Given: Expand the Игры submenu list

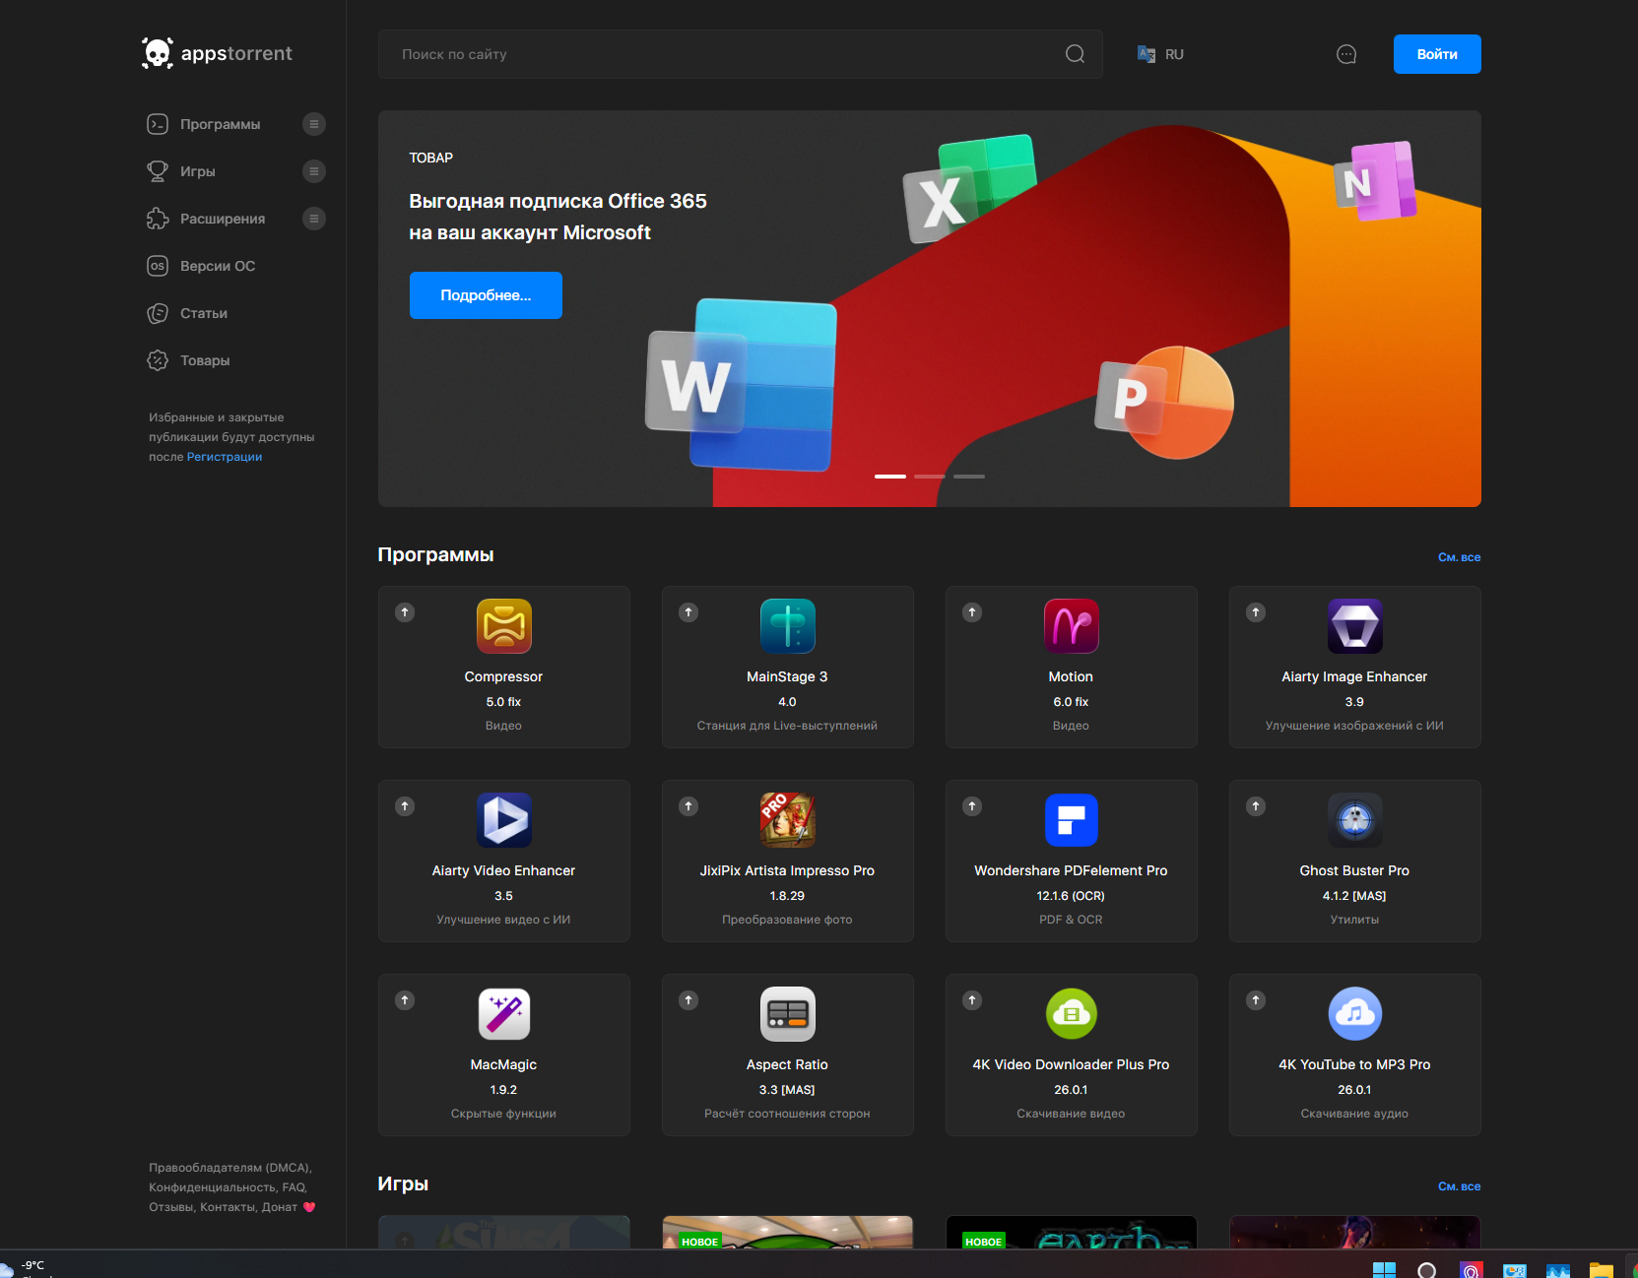Looking at the screenshot, I should [313, 171].
